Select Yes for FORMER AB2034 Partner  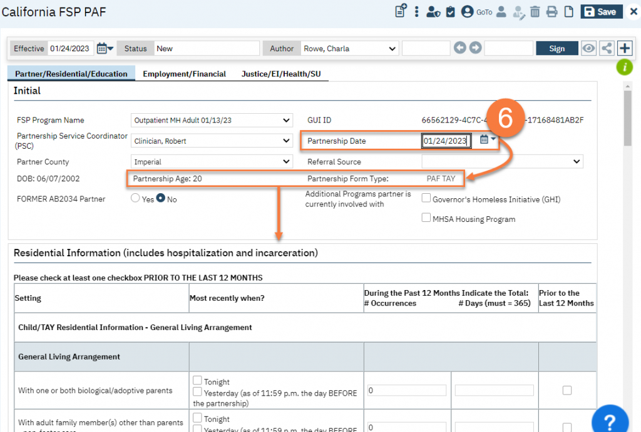click(x=135, y=199)
